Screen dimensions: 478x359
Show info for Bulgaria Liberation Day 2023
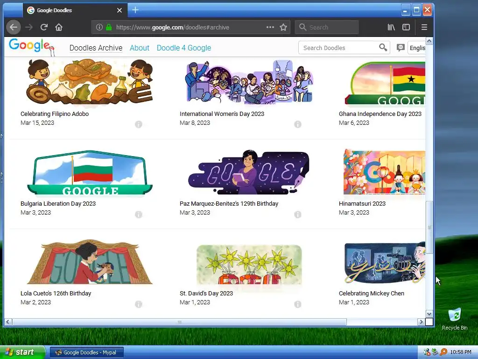pos(139,214)
